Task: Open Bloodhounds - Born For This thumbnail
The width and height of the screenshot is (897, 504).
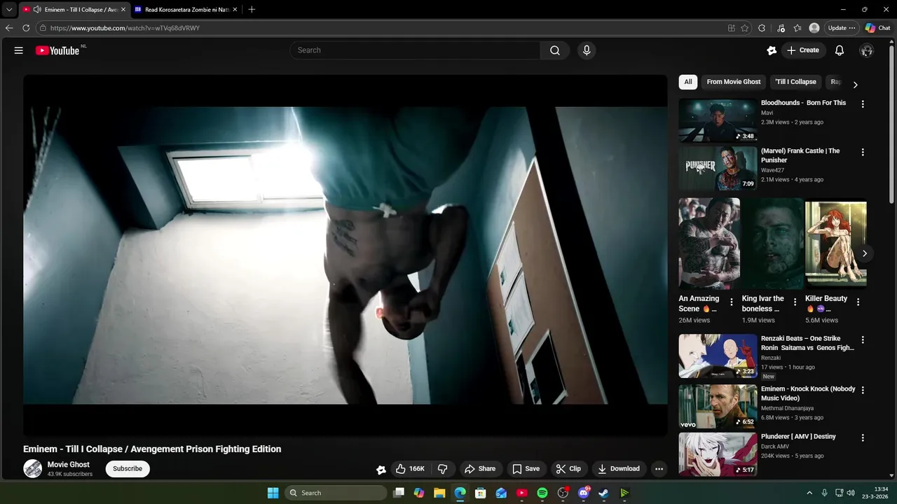Action: point(718,120)
